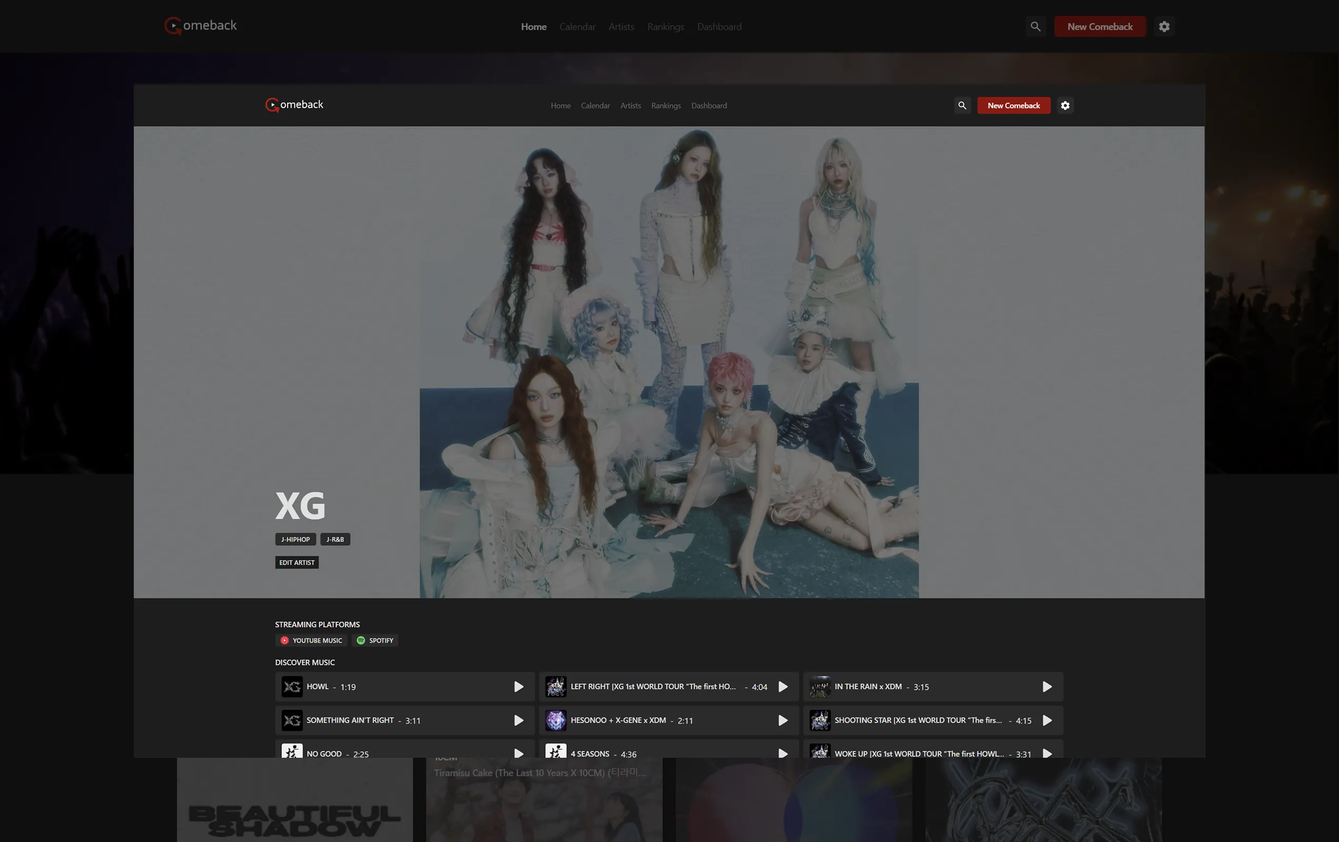Open the YouTube Music platform link

[x=311, y=640]
